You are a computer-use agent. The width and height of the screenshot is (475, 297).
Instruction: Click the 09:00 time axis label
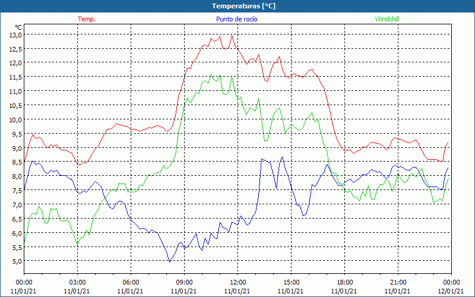pos(184,282)
